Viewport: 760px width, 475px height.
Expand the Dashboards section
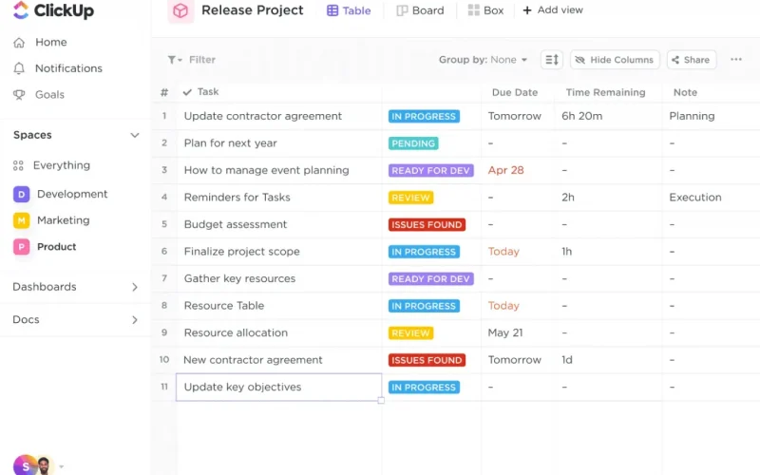point(135,287)
